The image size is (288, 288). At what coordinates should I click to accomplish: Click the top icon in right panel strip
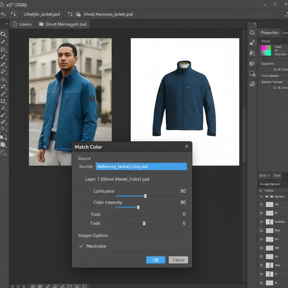252,33
